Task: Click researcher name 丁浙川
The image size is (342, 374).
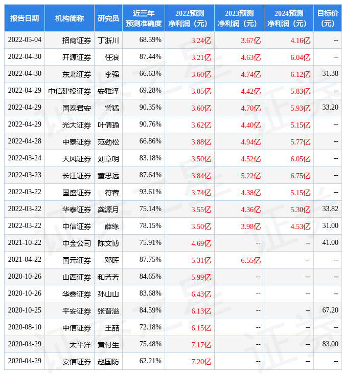Action: click(x=108, y=40)
